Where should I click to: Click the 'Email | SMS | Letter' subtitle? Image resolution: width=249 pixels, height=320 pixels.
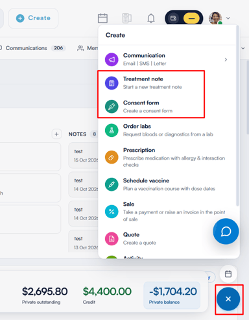145,64
